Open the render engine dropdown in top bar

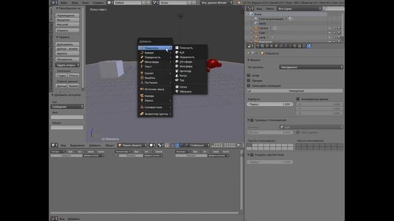[216, 2]
